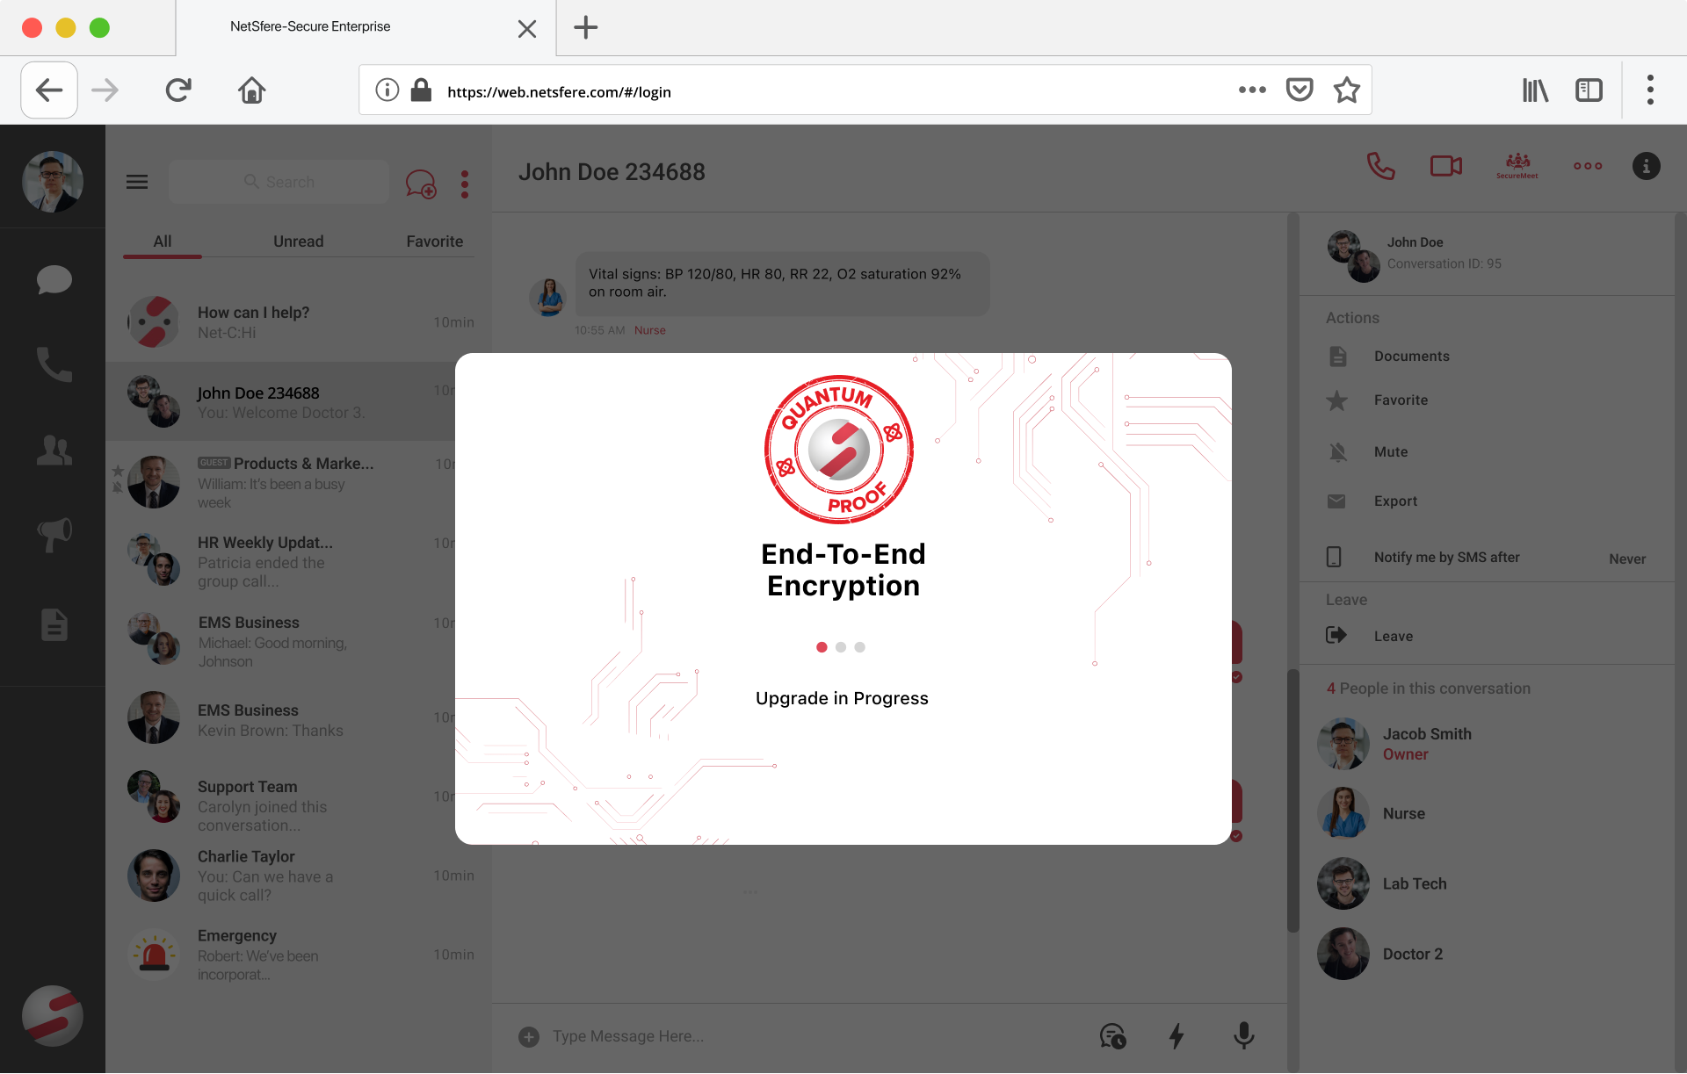Open the Chats section in left sidebar
This screenshot has height=1074, width=1687.
click(54, 280)
